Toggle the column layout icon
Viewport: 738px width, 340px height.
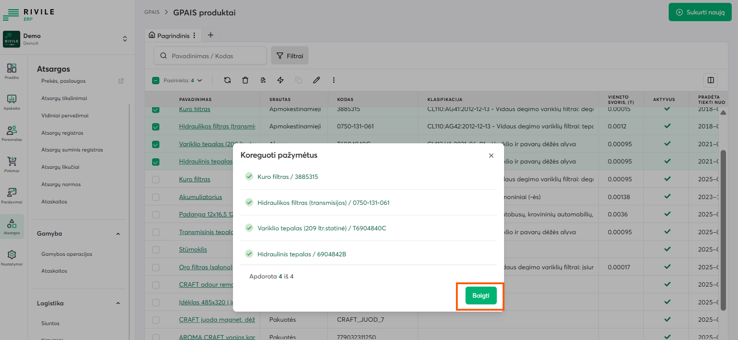pyautogui.click(x=710, y=80)
